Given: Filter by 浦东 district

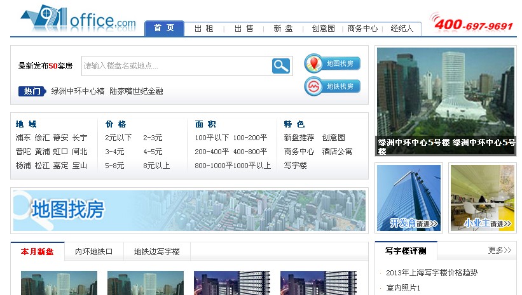Looking at the screenshot, I should 23,138.
